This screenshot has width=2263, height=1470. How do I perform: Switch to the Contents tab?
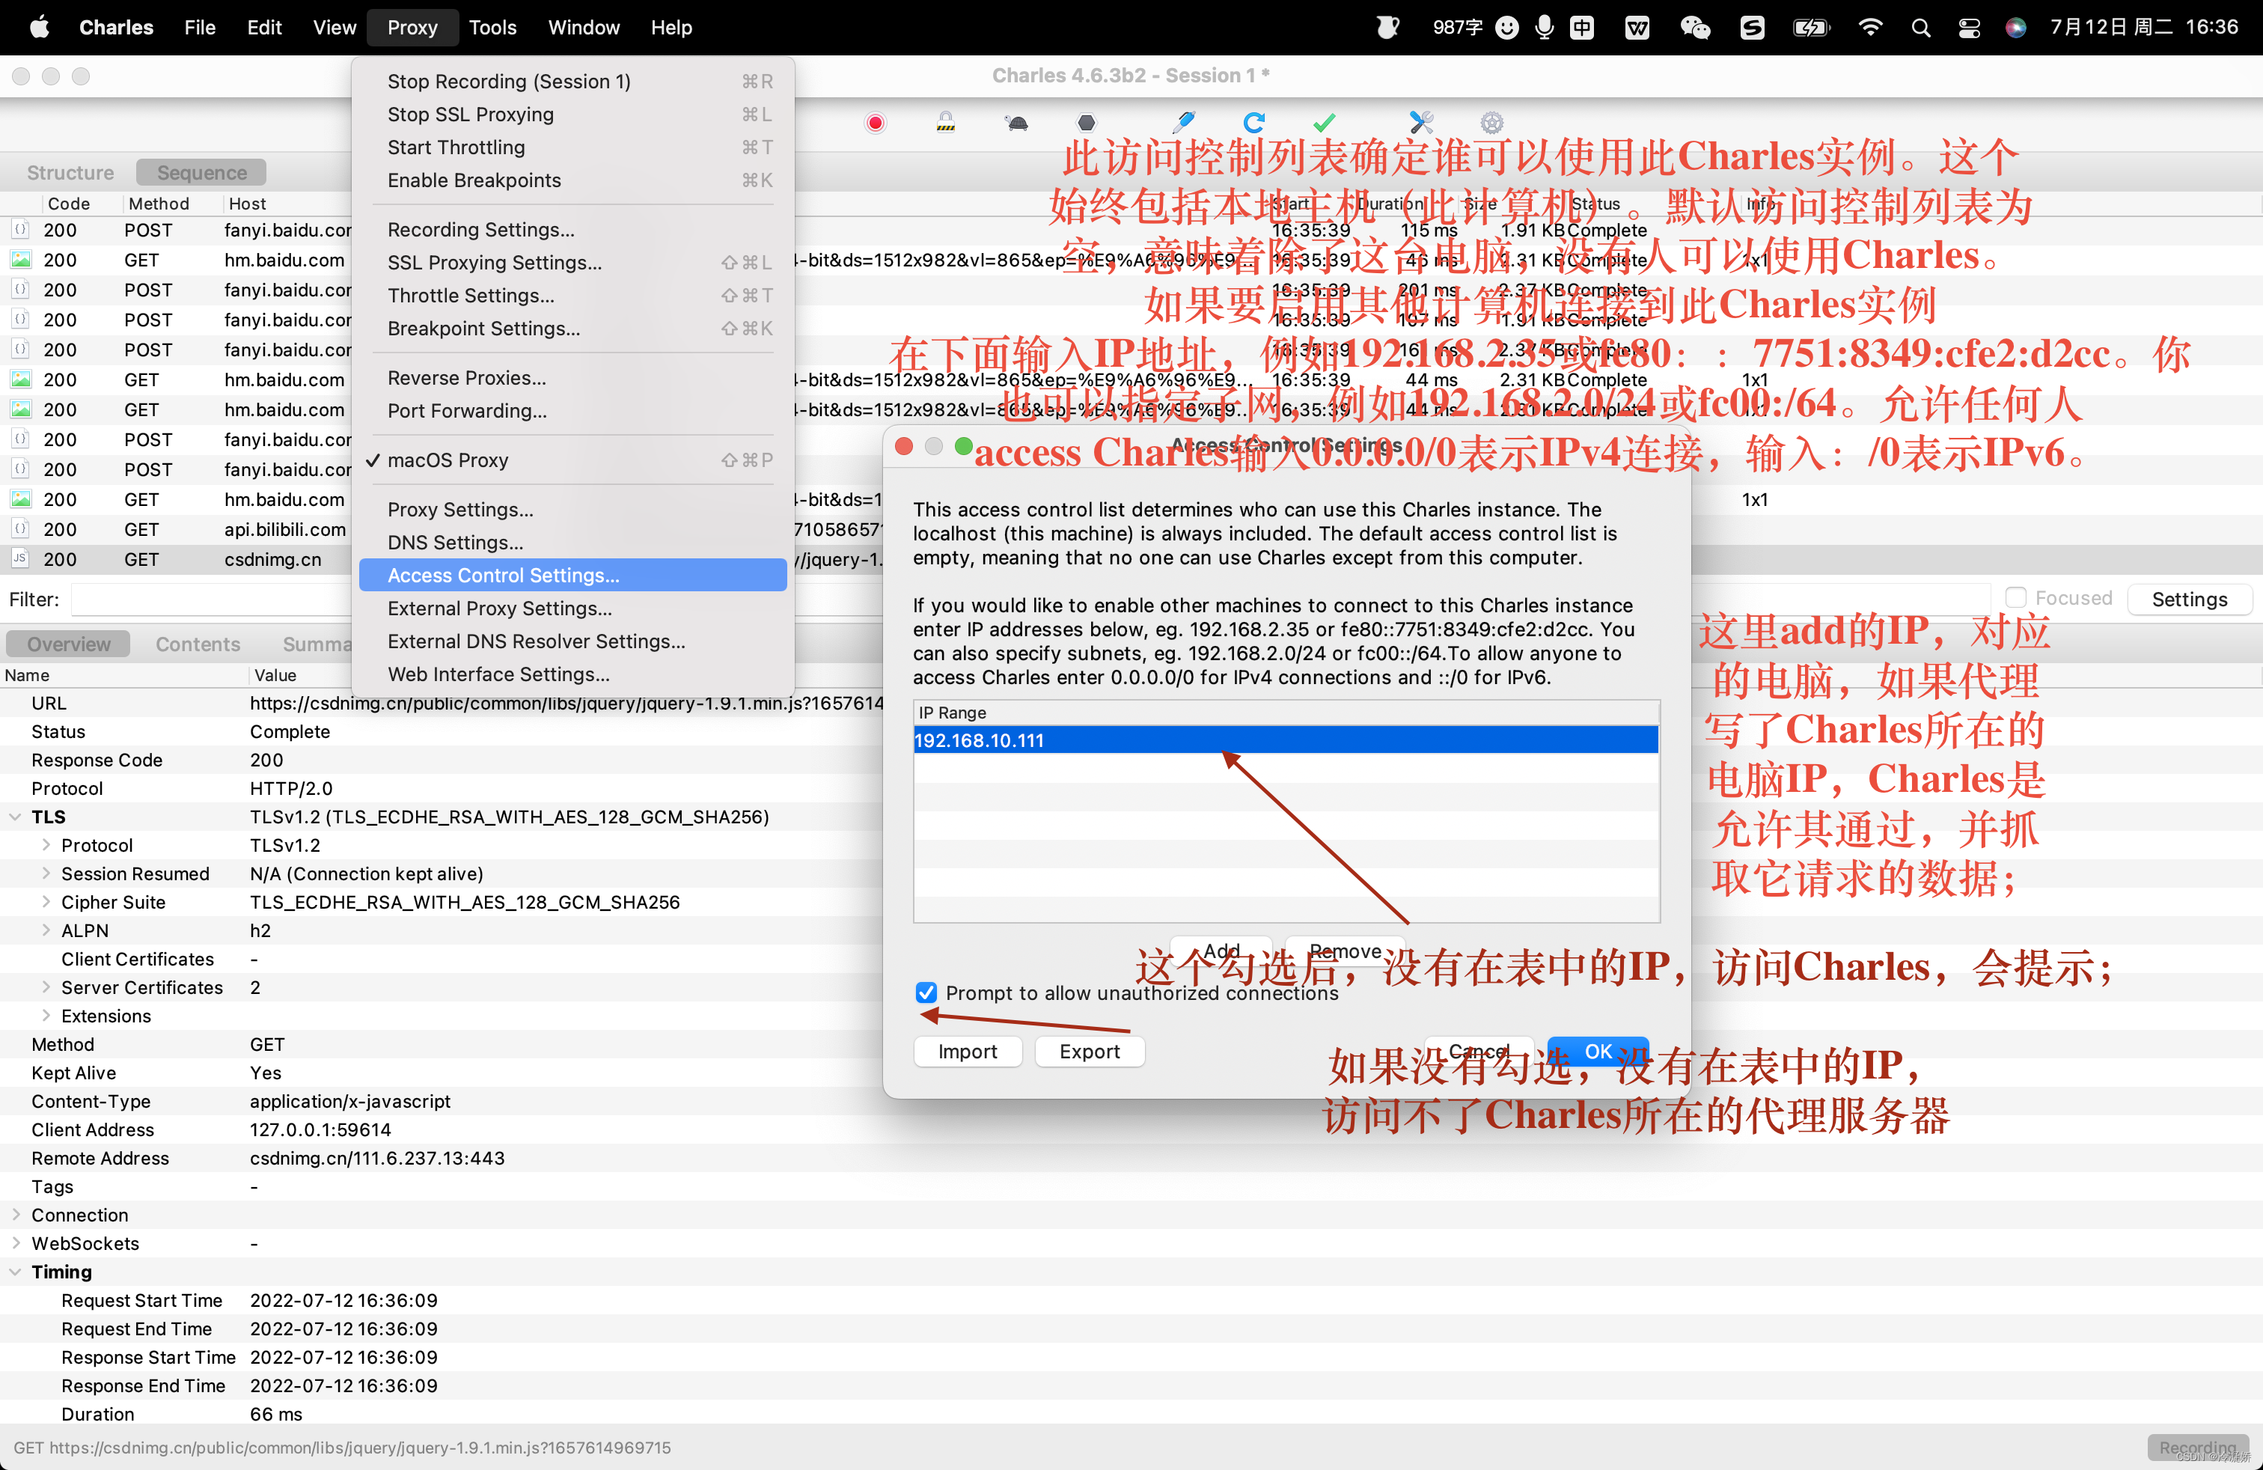[198, 644]
